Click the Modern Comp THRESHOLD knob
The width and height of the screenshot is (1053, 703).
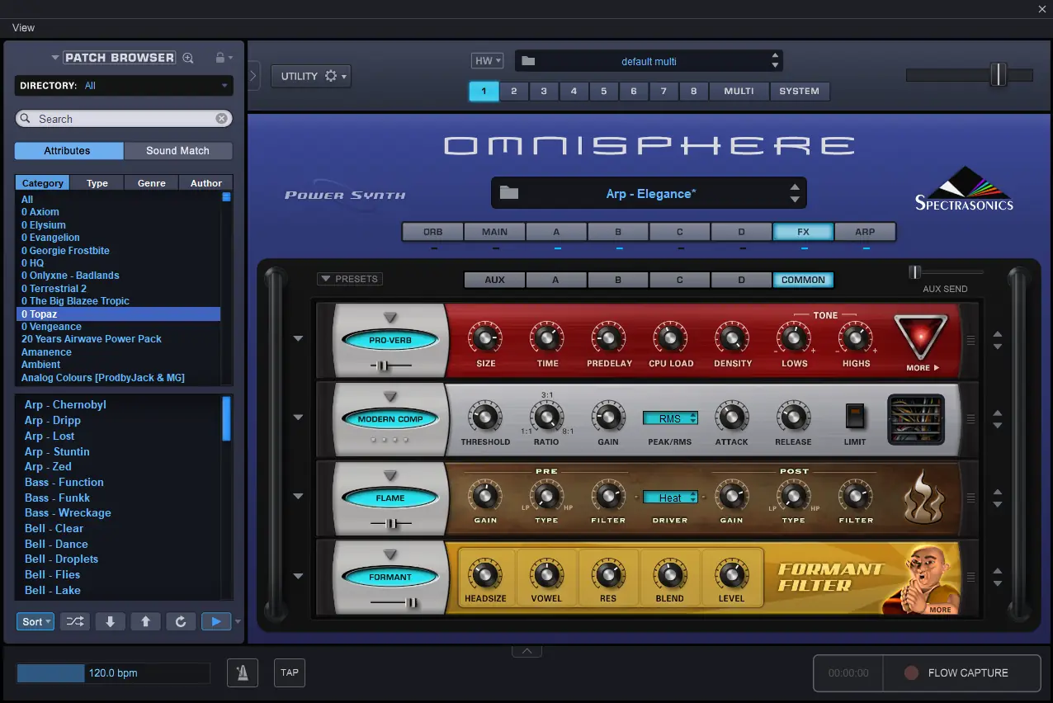[485, 416]
